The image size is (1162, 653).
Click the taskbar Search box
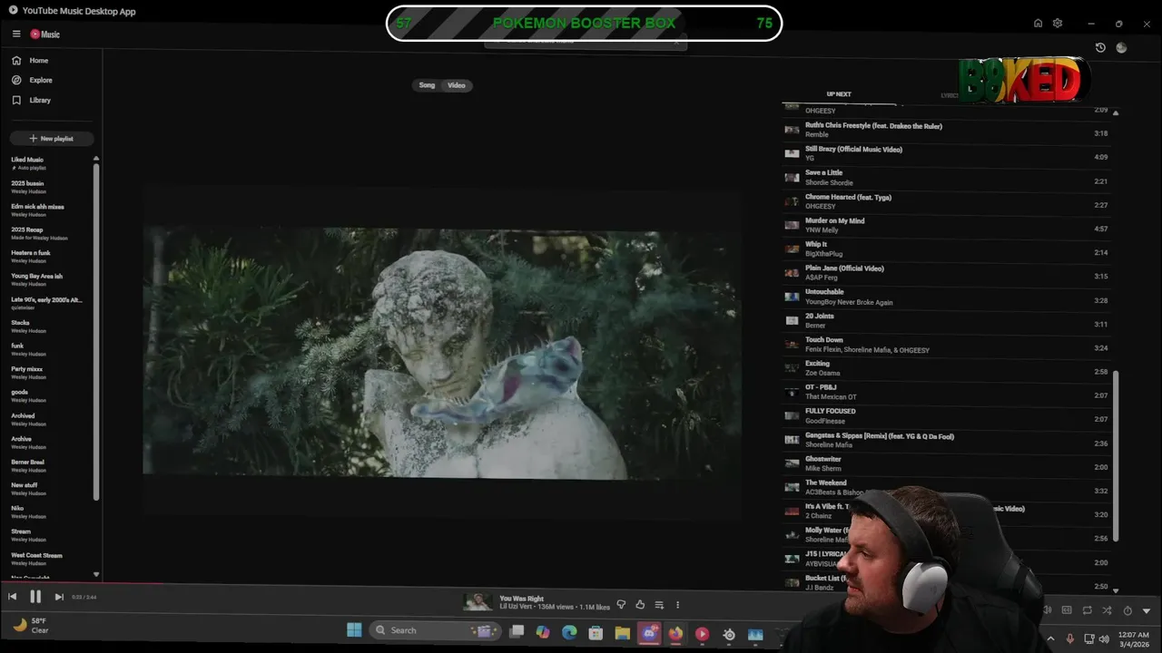[x=435, y=630]
